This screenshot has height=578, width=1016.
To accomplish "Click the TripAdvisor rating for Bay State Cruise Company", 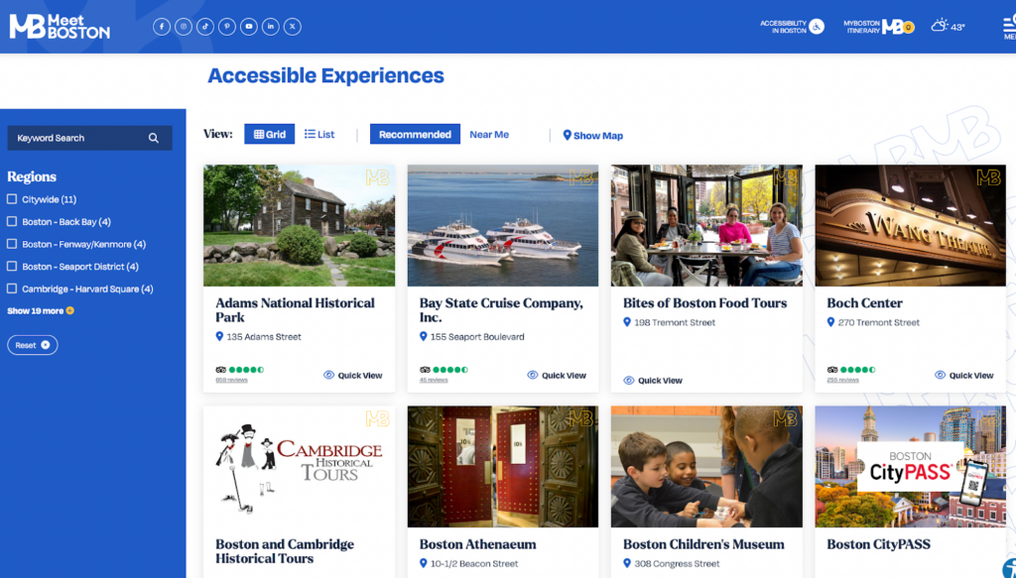I will click(x=444, y=370).
